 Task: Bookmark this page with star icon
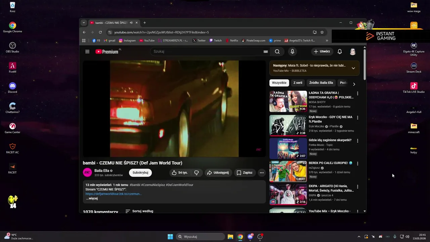tap(322, 32)
